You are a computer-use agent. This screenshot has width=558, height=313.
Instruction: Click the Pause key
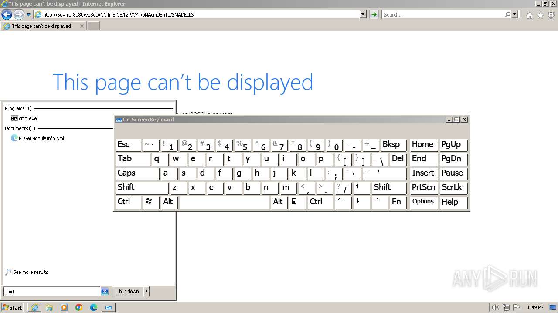pyautogui.click(x=453, y=173)
